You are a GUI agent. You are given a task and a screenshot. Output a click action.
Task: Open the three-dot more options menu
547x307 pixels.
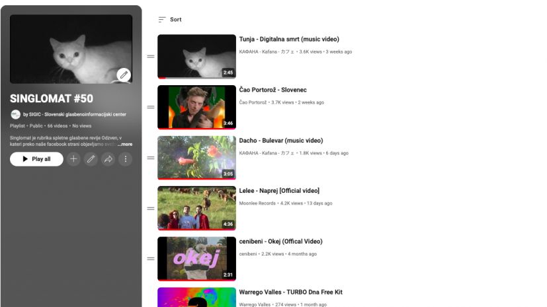[x=126, y=159]
